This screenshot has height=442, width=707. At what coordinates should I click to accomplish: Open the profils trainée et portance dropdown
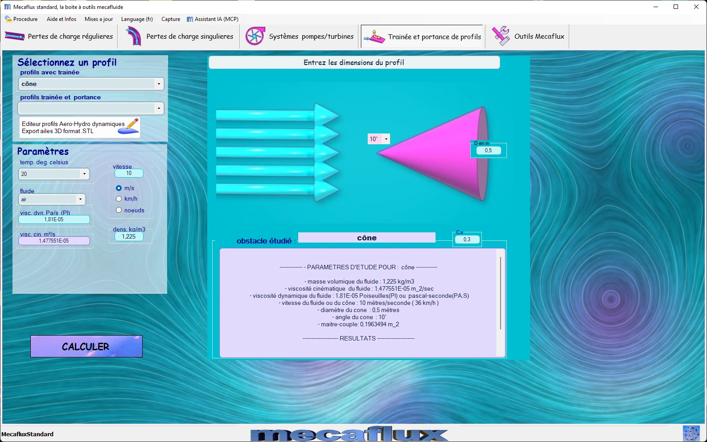(159, 108)
